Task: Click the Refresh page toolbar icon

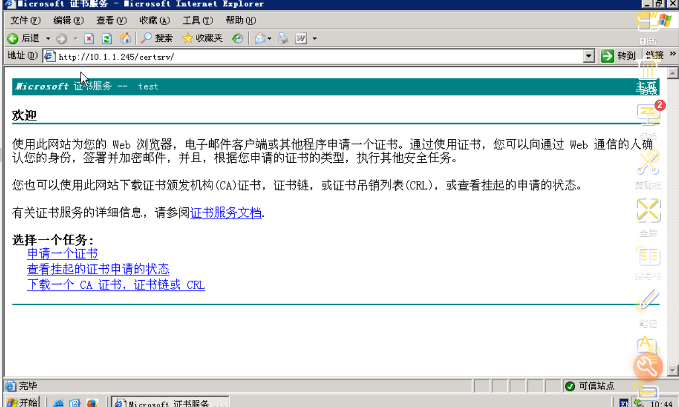Action: click(x=107, y=39)
